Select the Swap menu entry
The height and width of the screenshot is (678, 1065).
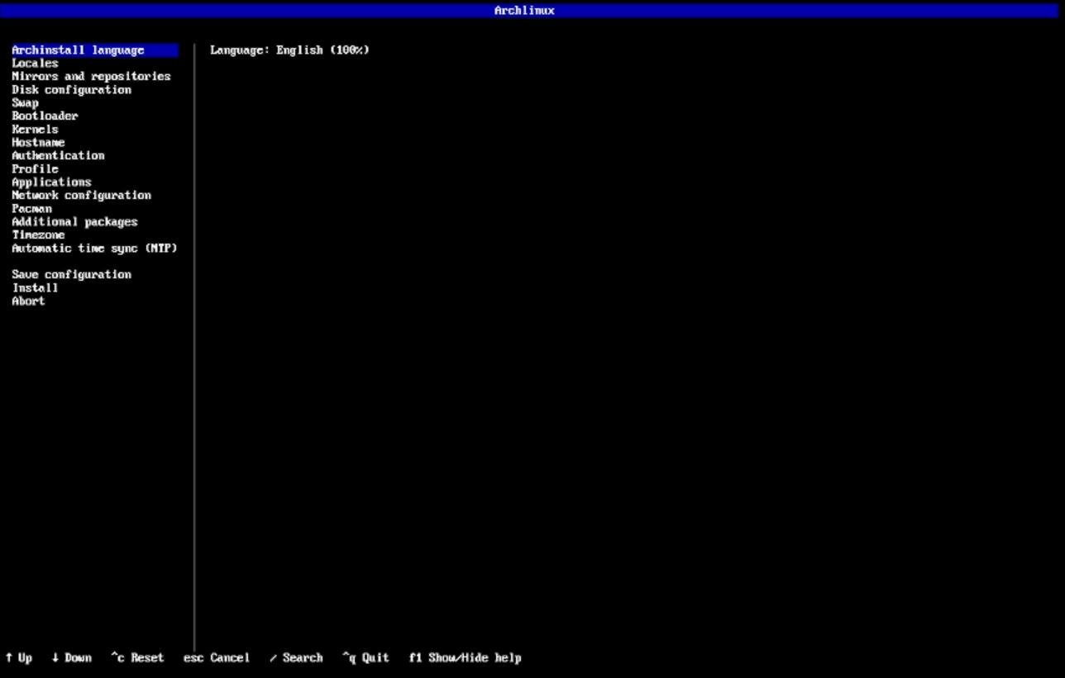[25, 103]
